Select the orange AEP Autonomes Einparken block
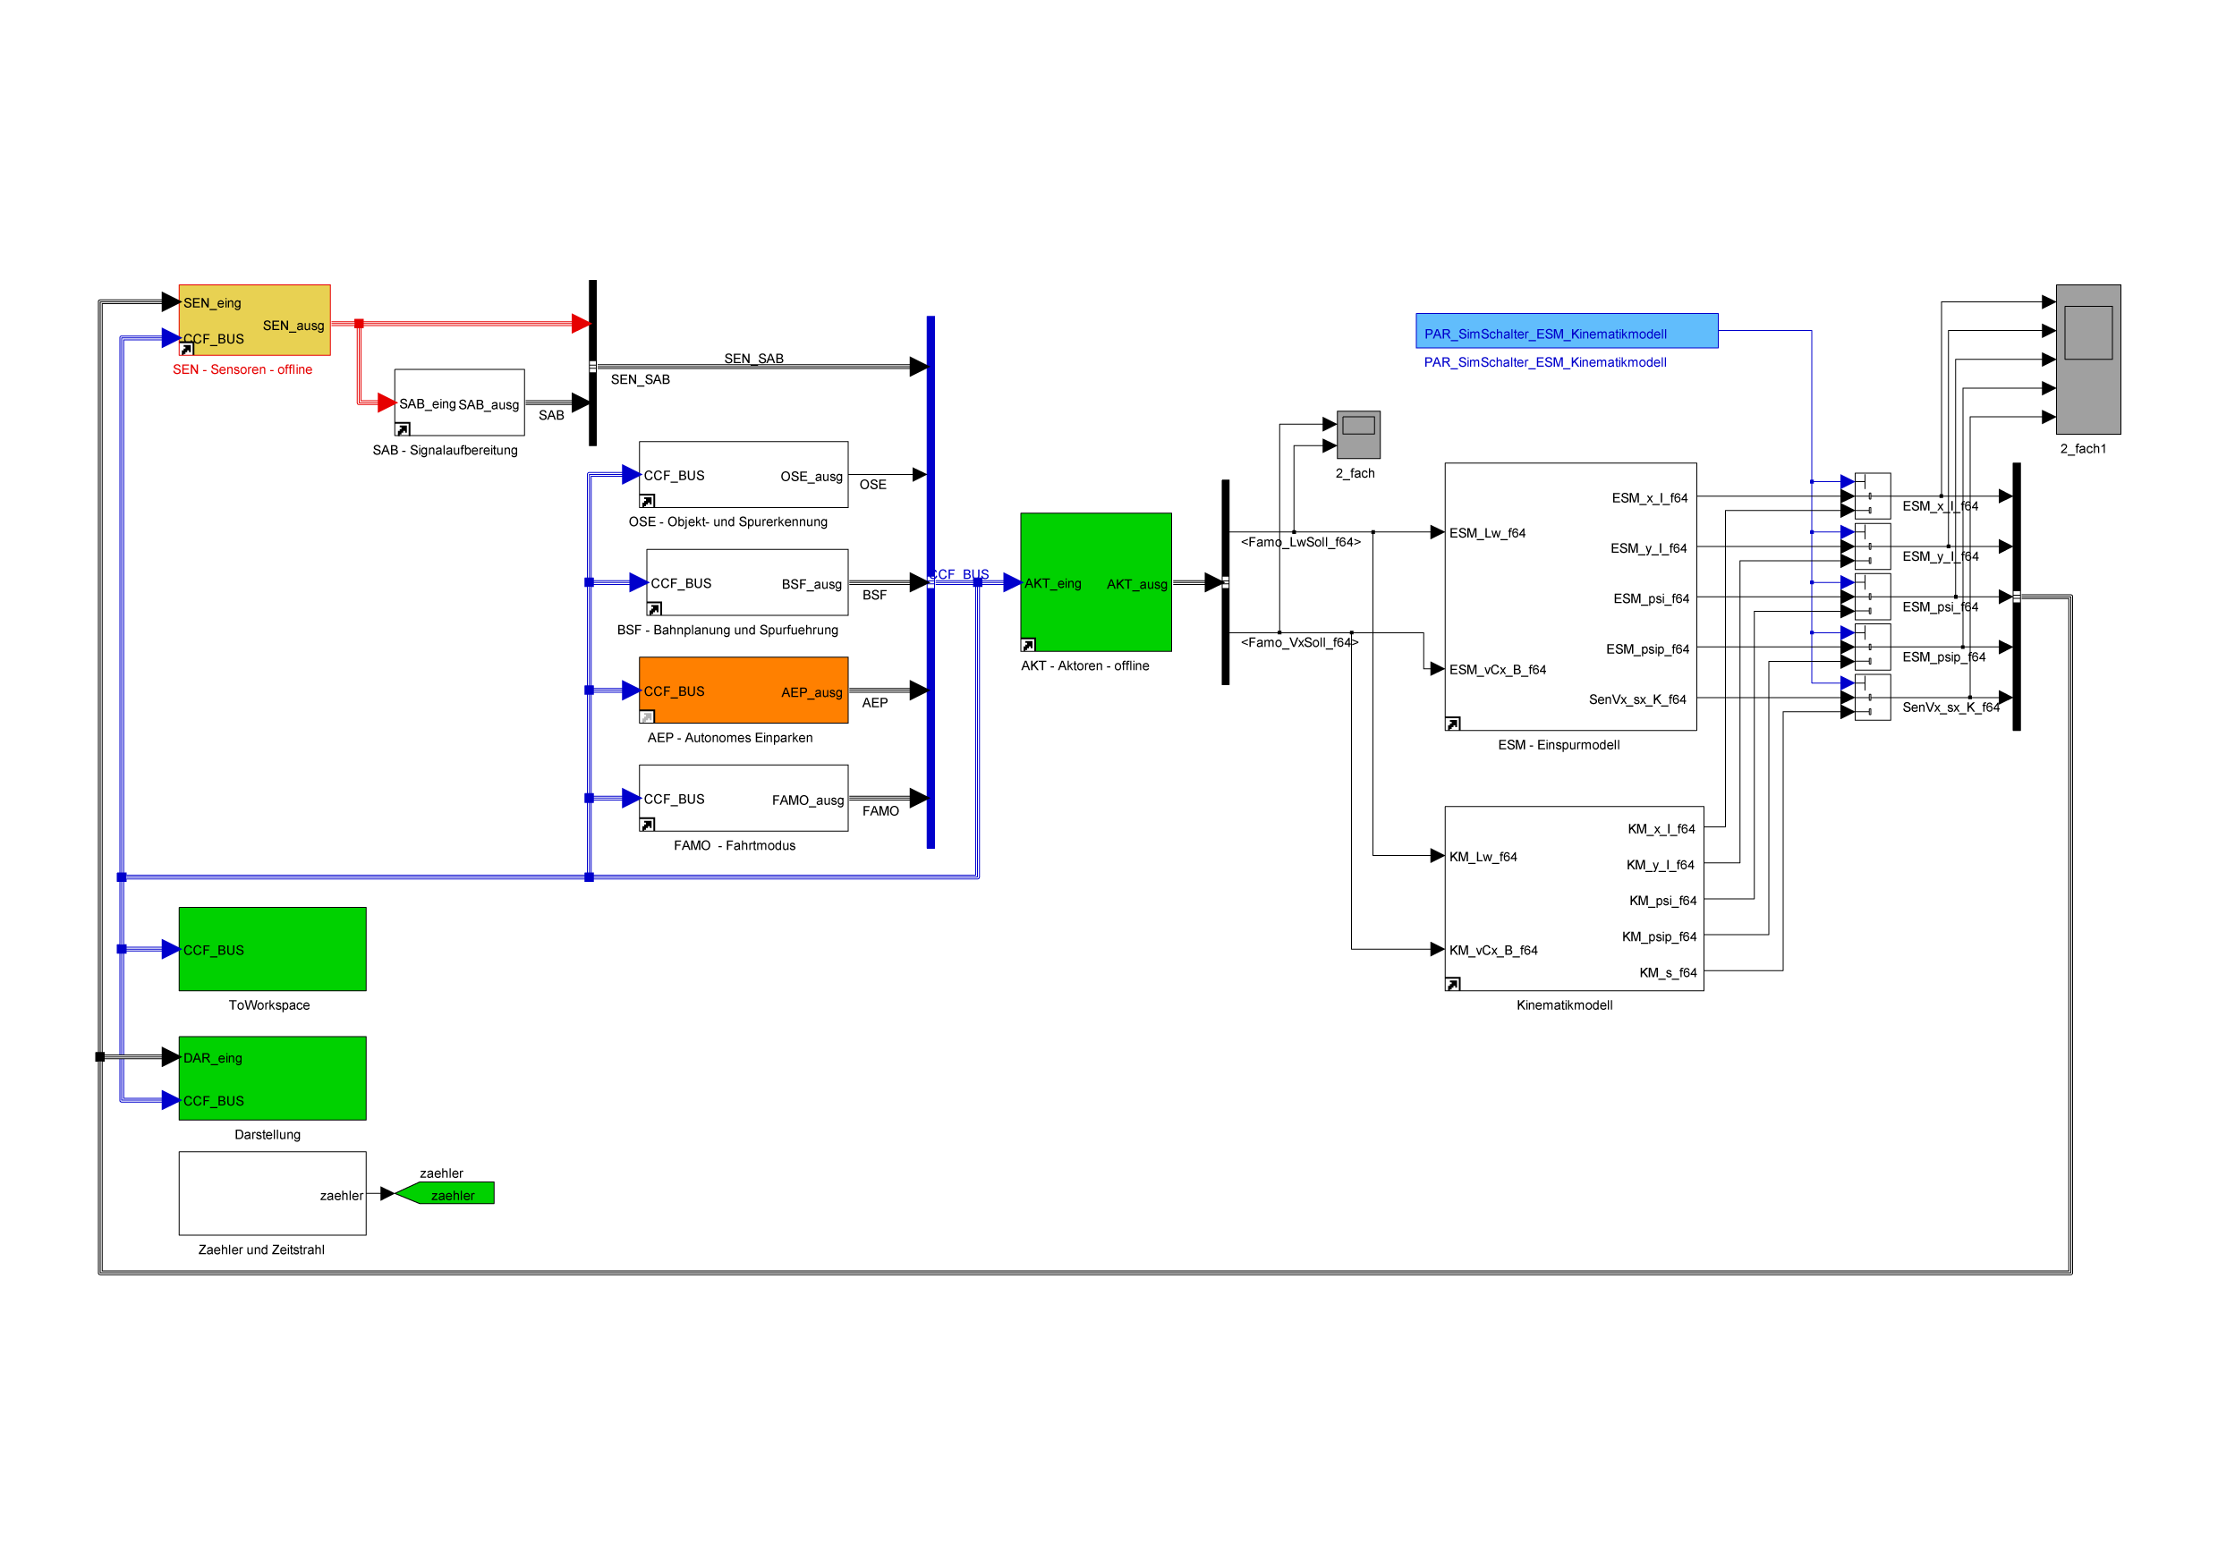Image resolution: width=2218 pixels, height=1567 pixels. tap(742, 690)
